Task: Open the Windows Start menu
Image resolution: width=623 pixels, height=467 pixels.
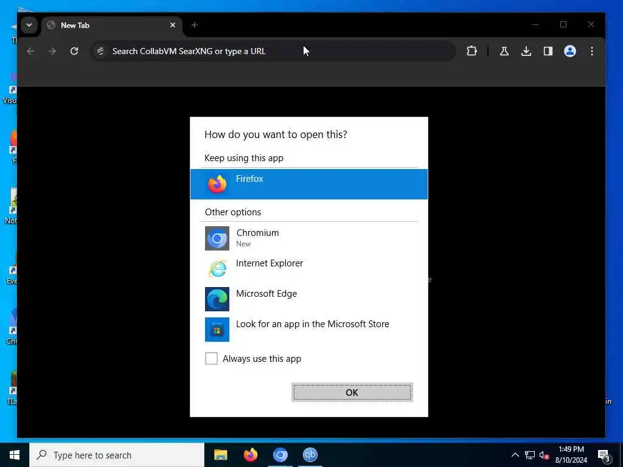Action: pyautogui.click(x=15, y=455)
